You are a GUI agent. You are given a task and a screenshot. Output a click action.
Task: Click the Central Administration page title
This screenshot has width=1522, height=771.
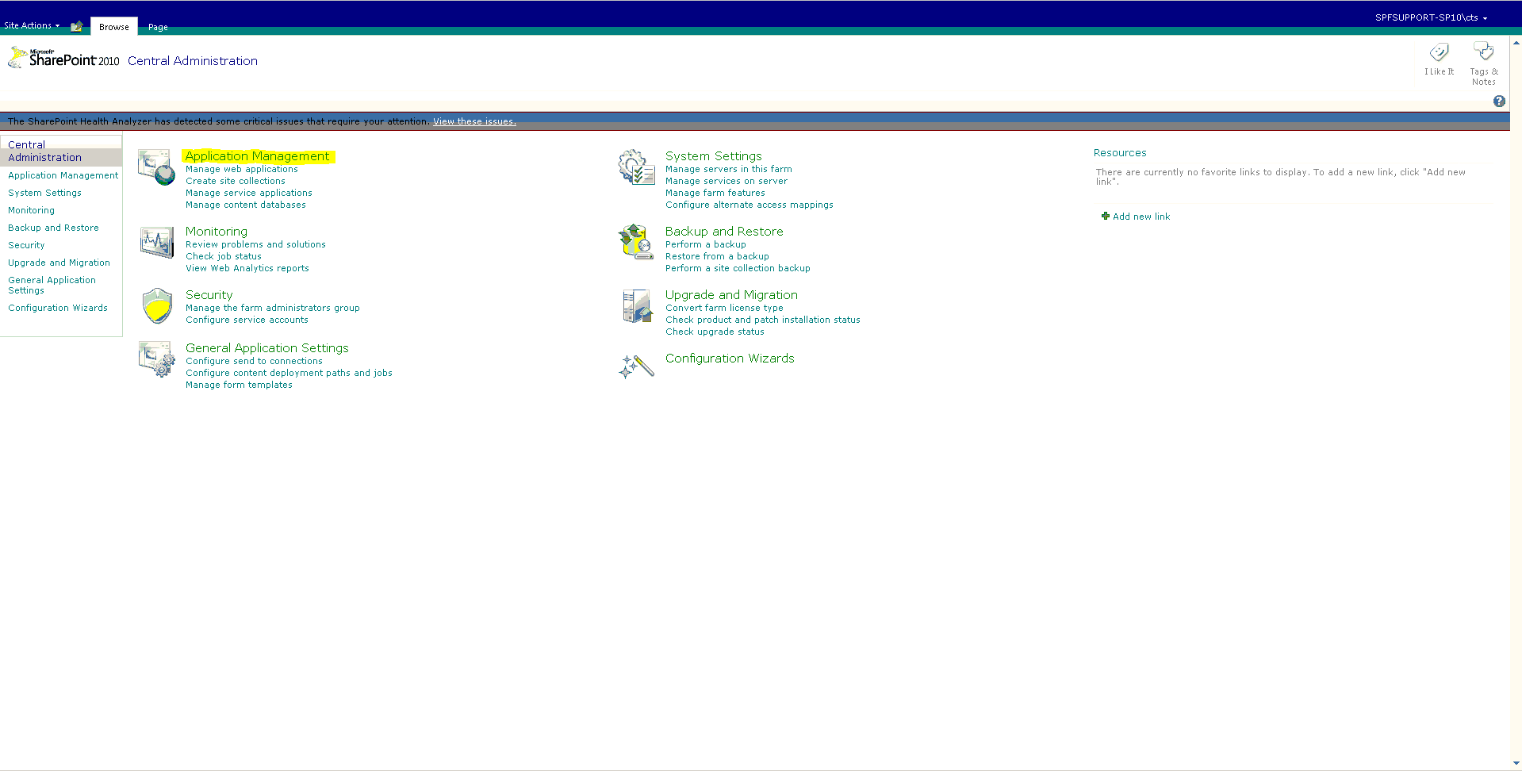coord(193,61)
